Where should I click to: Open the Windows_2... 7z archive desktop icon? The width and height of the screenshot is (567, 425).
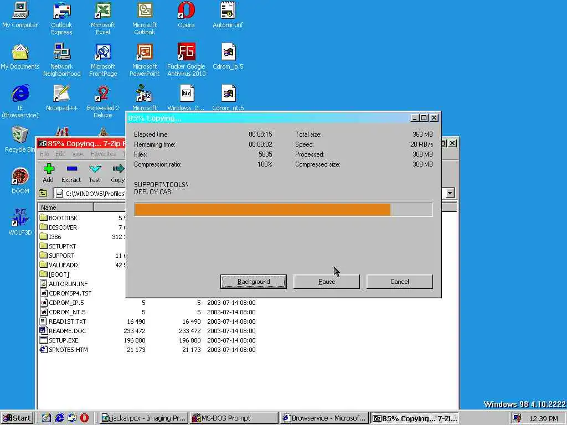tap(186, 97)
